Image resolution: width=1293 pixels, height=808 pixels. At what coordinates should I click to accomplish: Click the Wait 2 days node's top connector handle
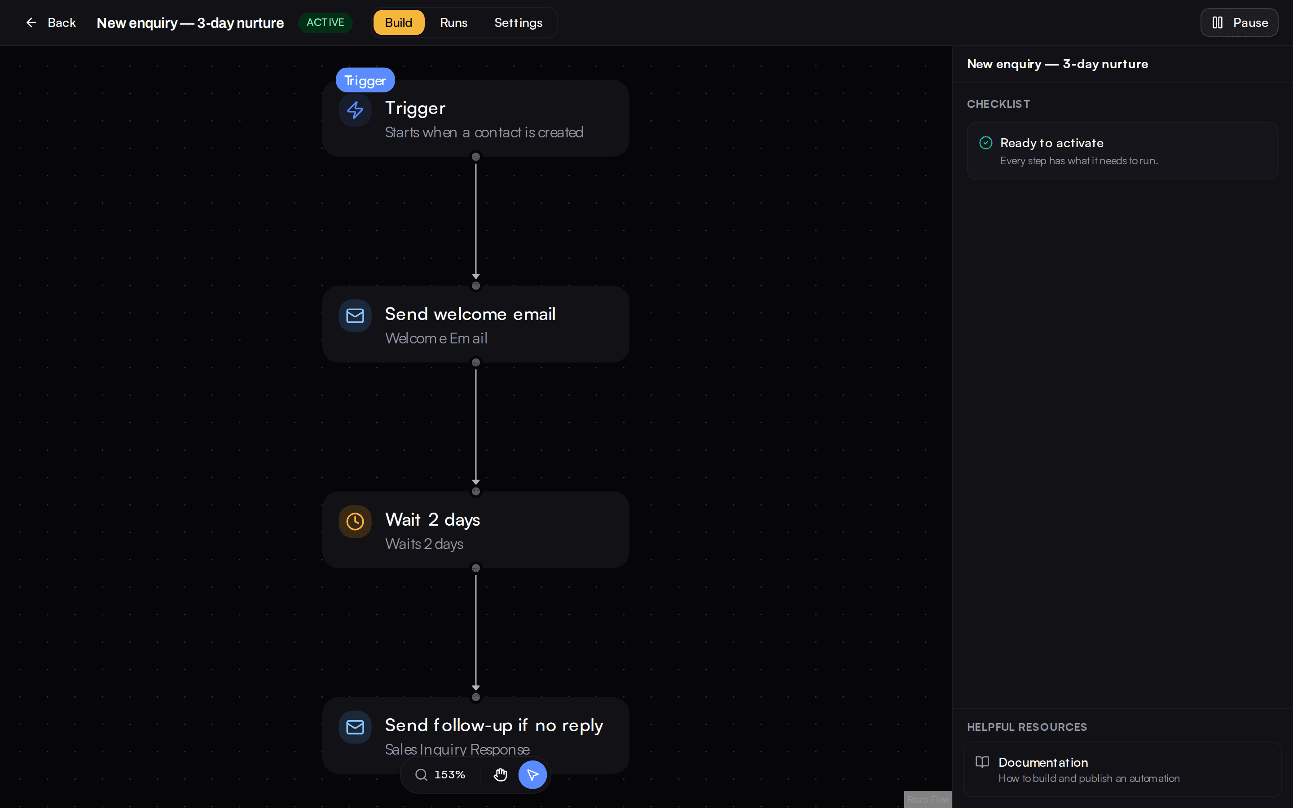point(475,492)
